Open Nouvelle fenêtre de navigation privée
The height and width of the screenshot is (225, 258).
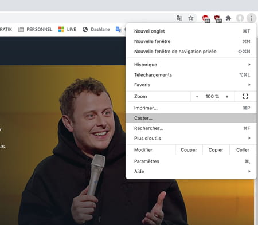tap(191, 52)
